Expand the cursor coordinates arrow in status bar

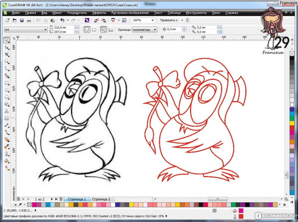click(x=36, y=210)
